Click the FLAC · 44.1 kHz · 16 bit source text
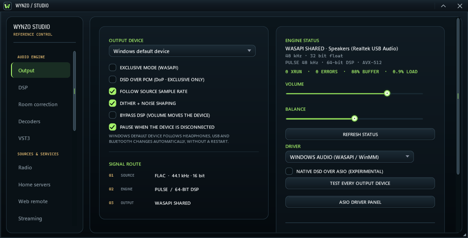Screen dimensions: 468x238 tap(180, 176)
